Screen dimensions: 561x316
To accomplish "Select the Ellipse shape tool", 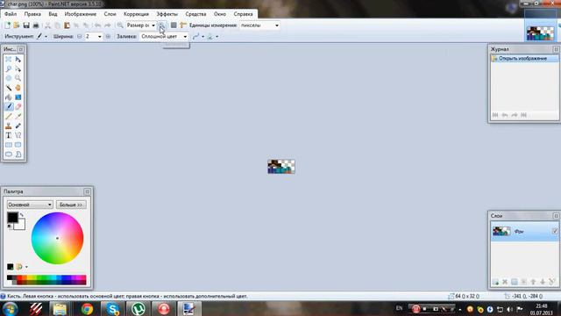I will point(9,154).
